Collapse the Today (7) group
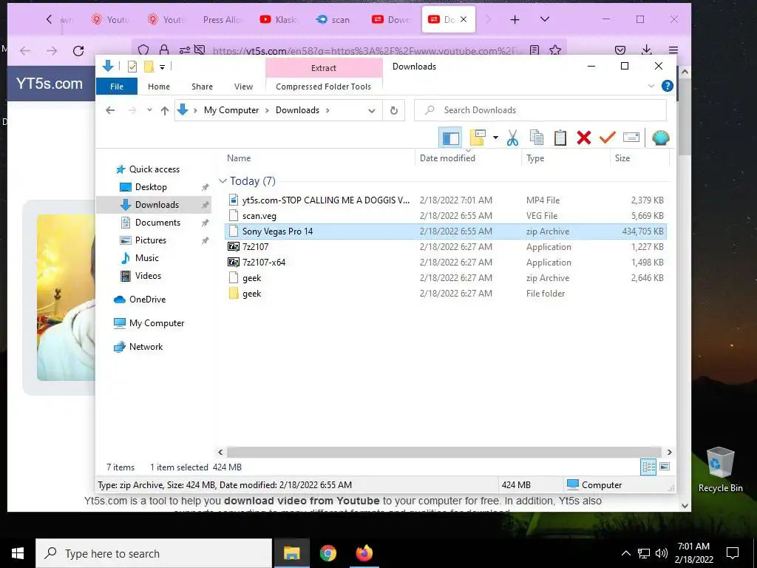This screenshot has width=757, height=568. coord(223,181)
